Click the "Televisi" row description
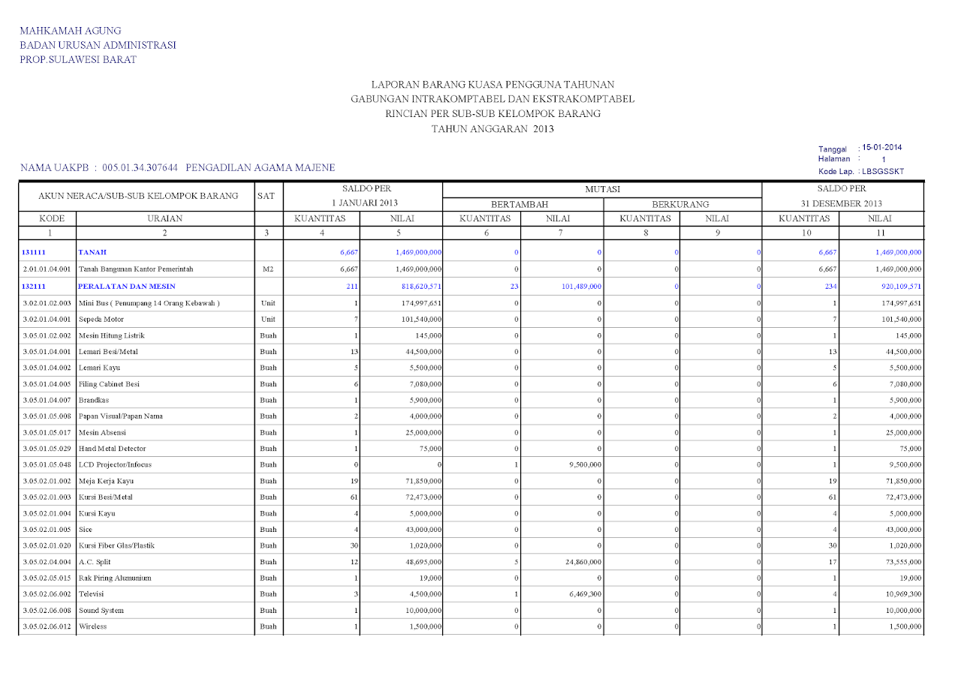The height and width of the screenshot is (679, 961). click(93, 594)
